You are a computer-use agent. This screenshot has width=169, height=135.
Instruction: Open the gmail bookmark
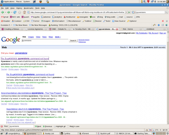5,17
